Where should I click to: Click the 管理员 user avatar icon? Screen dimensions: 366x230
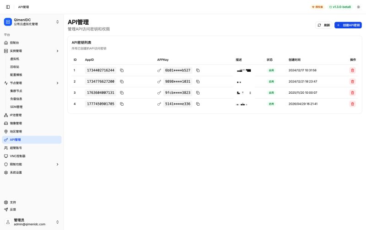coord(8,222)
